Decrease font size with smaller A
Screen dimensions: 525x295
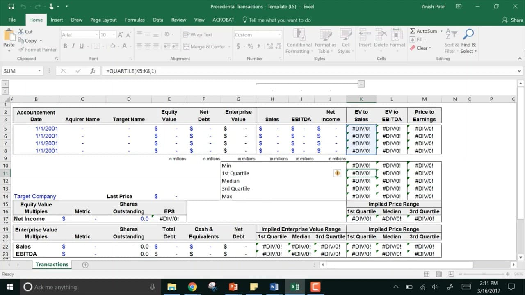[129, 35]
